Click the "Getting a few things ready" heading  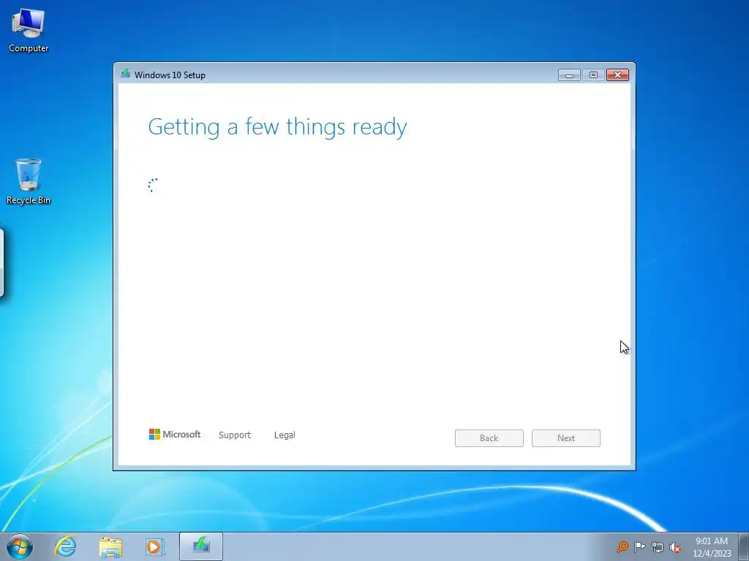tap(277, 127)
